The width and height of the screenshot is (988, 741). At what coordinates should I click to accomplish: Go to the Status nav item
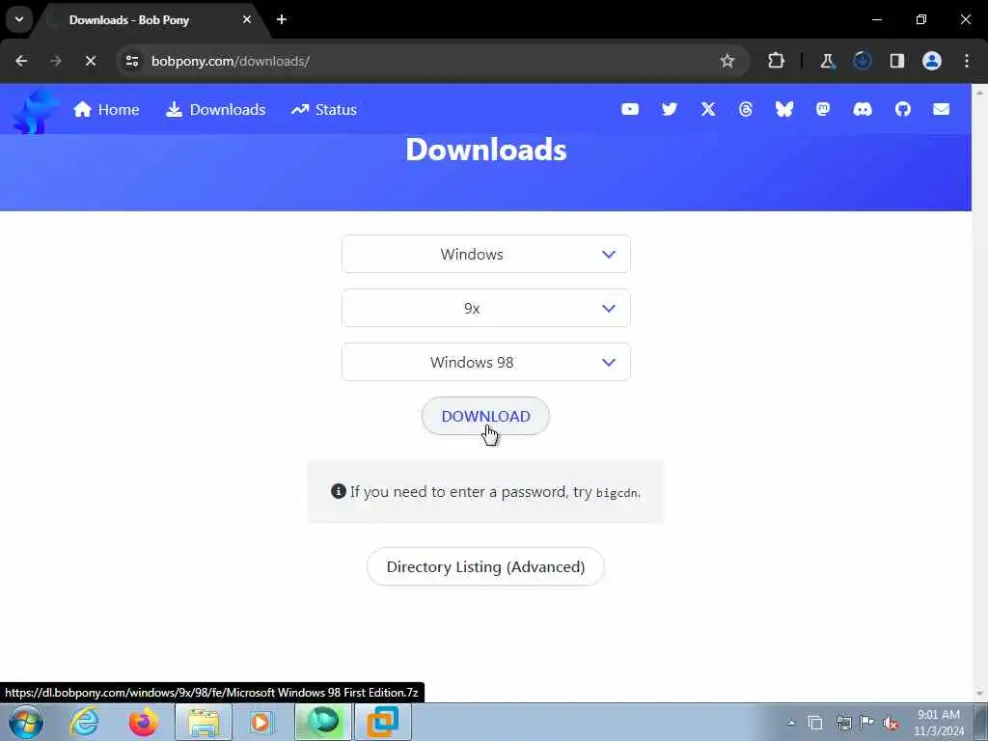click(x=324, y=110)
